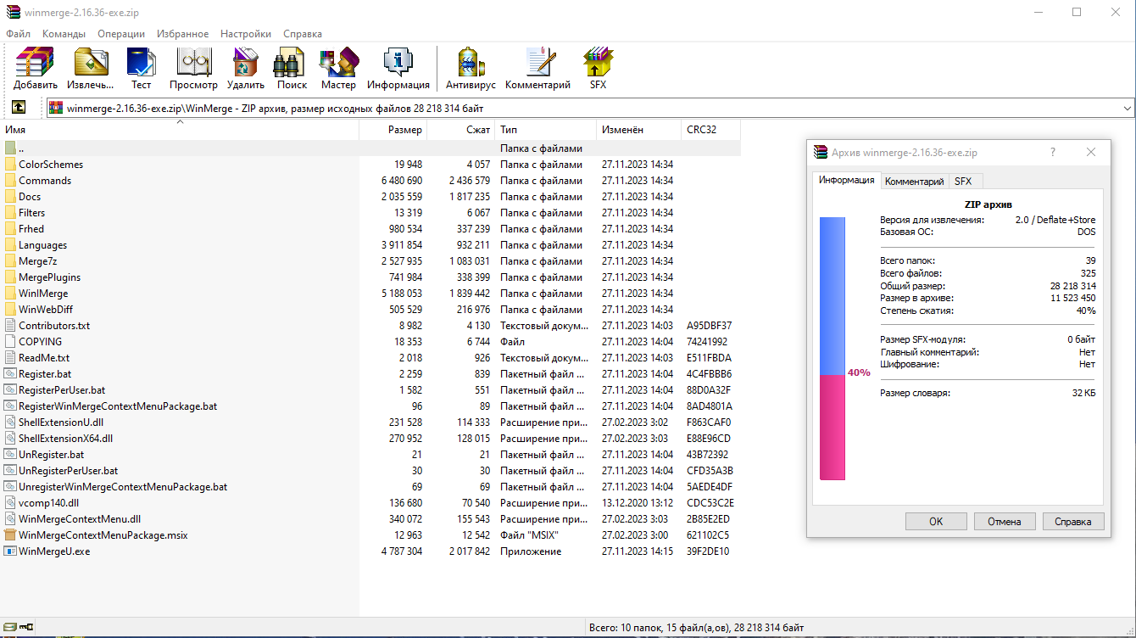
Task: Sort list by Имя column header
Action: 180,130
